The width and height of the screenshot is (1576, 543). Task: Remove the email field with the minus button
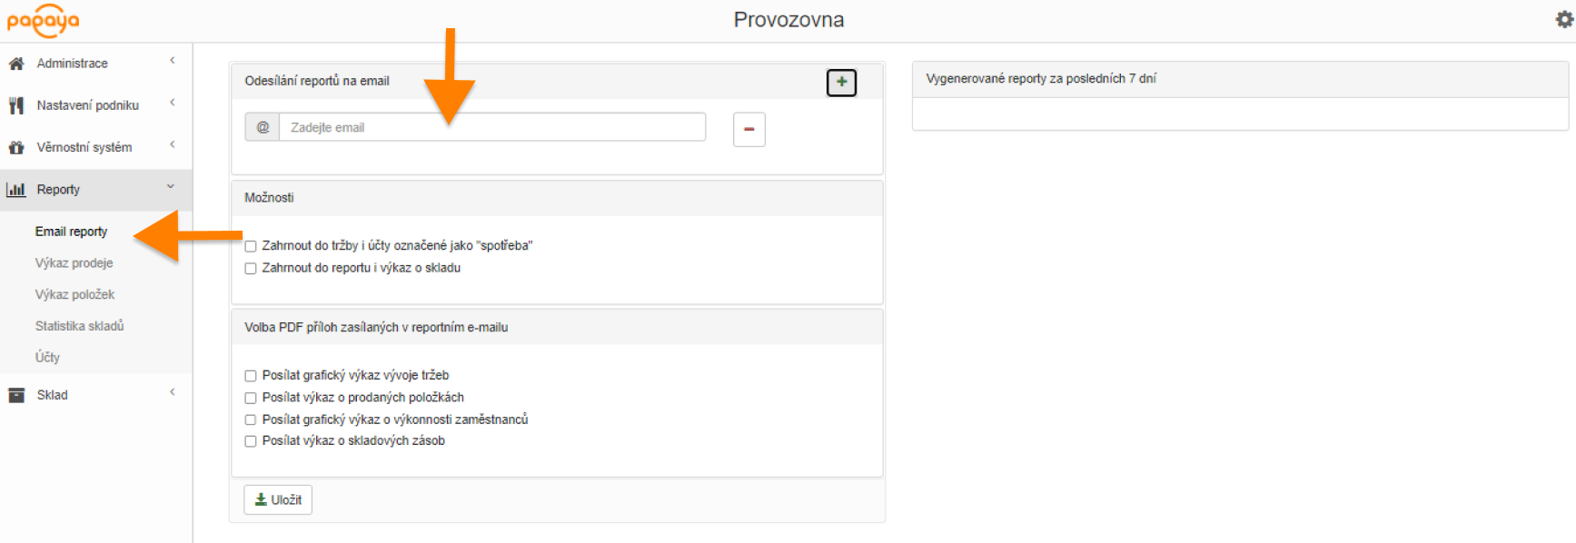[x=748, y=129]
